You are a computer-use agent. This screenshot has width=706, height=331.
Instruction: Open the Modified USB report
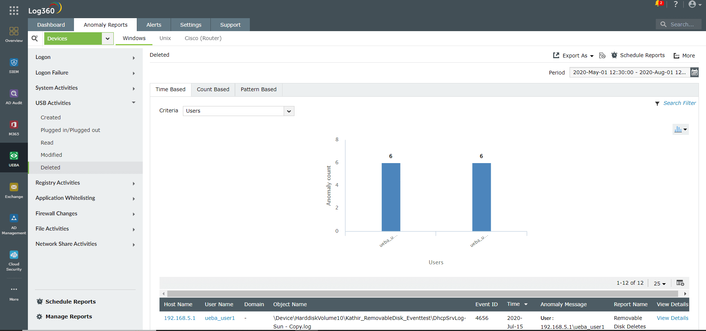point(51,155)
